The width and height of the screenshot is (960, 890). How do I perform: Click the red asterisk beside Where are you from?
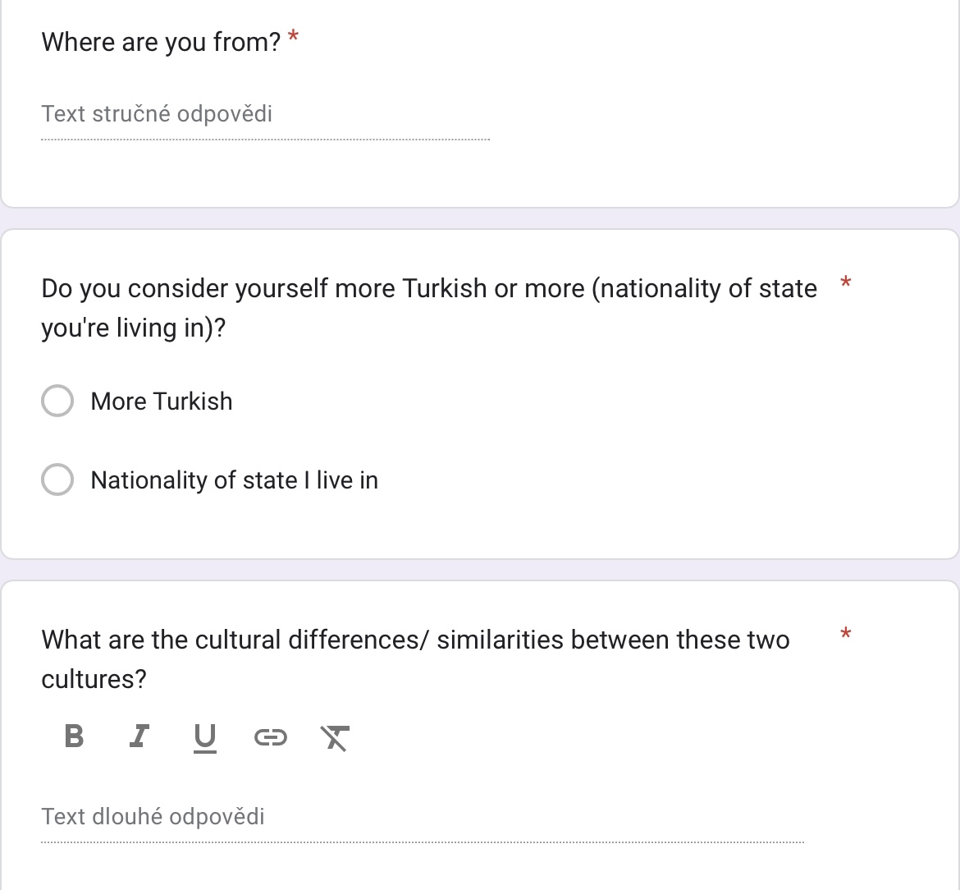click(x=293, y=37)
